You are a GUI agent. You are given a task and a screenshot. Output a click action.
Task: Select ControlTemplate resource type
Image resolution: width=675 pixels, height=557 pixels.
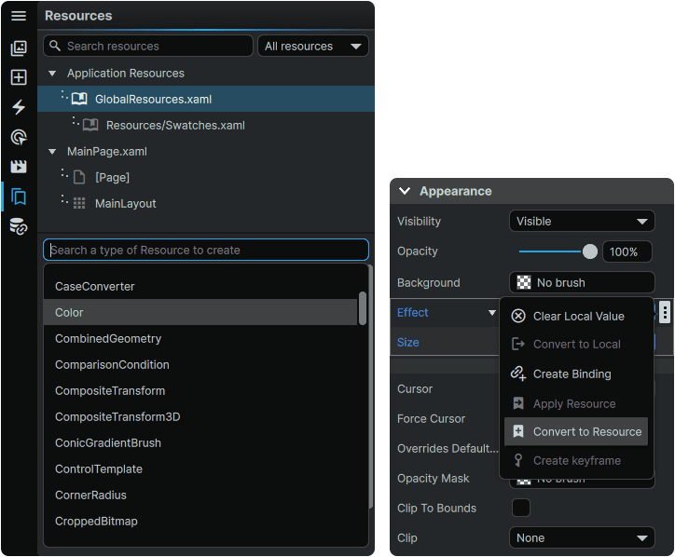click(x=200, y=469)
